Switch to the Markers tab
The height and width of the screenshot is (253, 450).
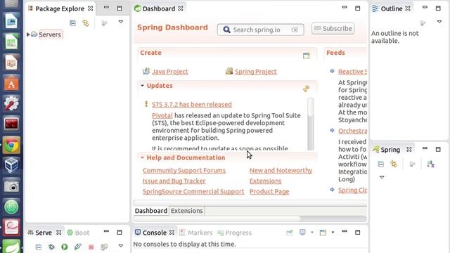[196, 233]
